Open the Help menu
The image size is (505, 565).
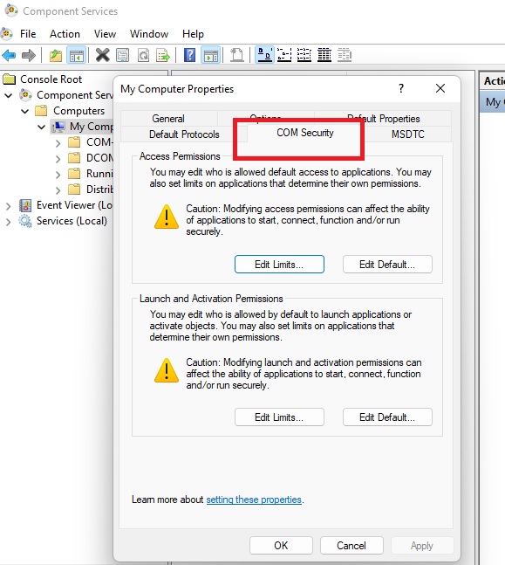[x=193, y=34]
